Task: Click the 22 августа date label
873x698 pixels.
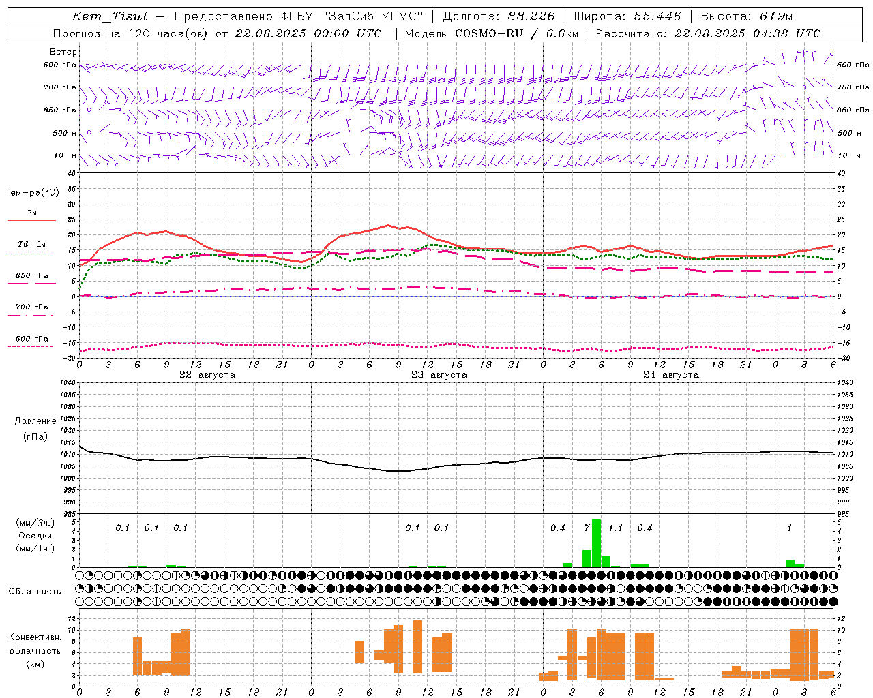Action: (207, 374)
